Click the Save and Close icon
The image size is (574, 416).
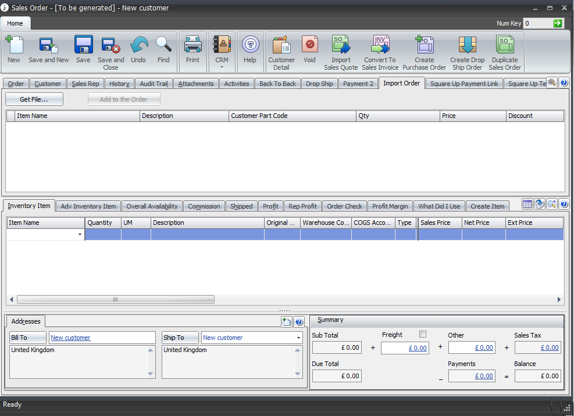(110, 45)
